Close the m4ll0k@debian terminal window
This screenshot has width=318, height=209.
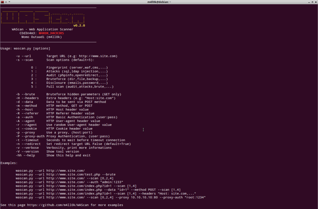click(x=316, y=2)
